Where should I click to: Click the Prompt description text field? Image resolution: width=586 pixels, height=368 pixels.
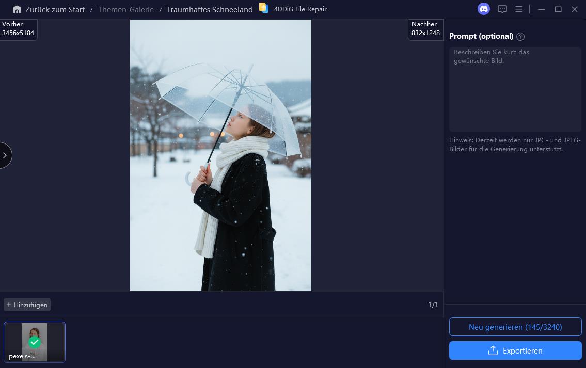[515, 89]
